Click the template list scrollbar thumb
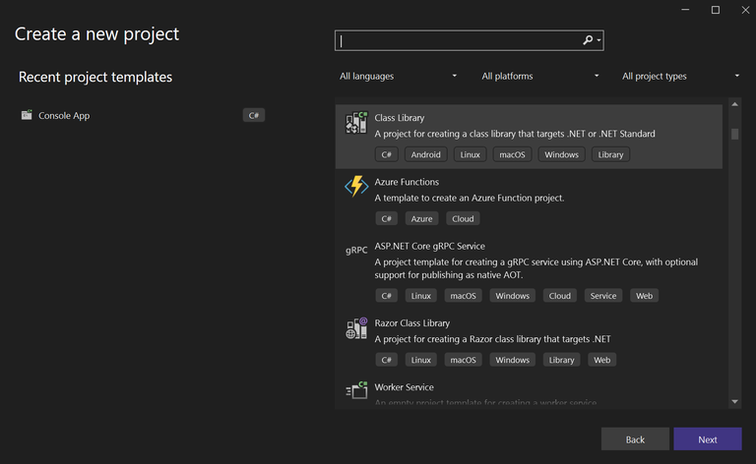This screenshot has height=464, width=756. click(734, 134)
